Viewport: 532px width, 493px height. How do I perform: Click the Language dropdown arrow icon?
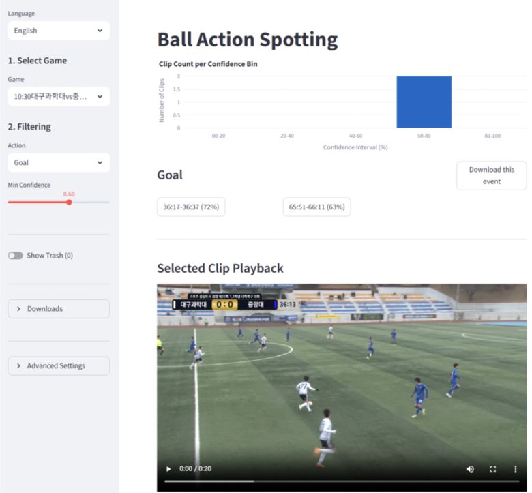(100, 31)
